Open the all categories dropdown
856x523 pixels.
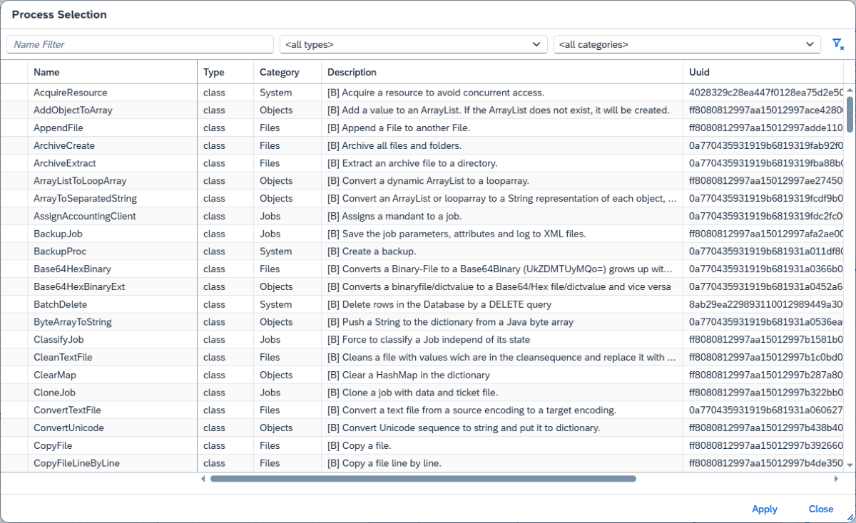(688, 44)
